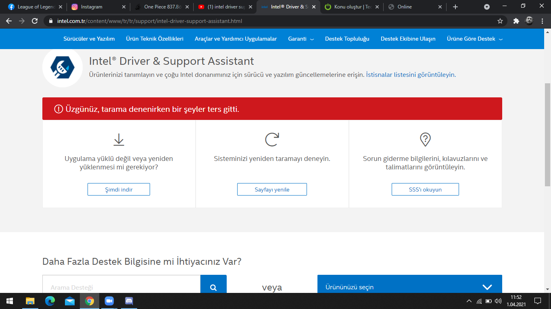
Task: Click the Daha Fazla Destek Bilgisine heading
Action: point(142,262)
